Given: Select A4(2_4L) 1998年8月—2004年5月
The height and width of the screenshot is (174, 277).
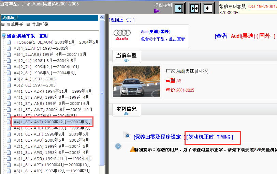Looking at the screenshot, I should pyautogui.click(x=45, y=61).
